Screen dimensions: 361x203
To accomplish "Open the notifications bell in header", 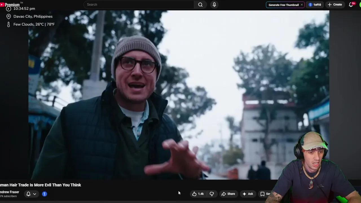I will (x=351, y=5).
